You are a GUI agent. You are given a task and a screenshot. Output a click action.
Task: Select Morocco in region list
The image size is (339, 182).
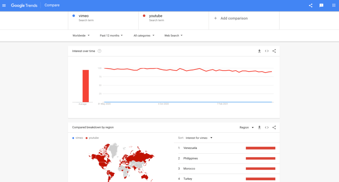(x=227, y=169)
